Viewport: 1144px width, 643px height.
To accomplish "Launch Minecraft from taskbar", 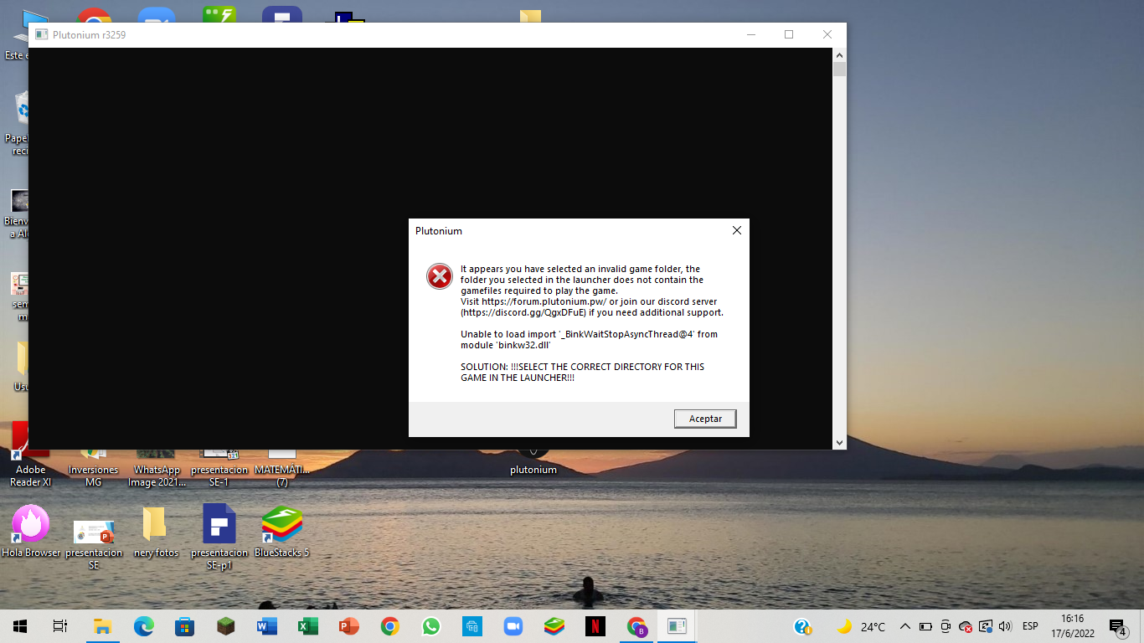I will (x=225, y=626).
